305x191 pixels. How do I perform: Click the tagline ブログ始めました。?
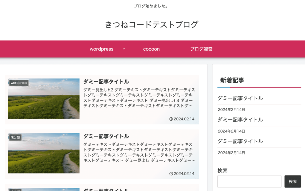tap(151, 6)
